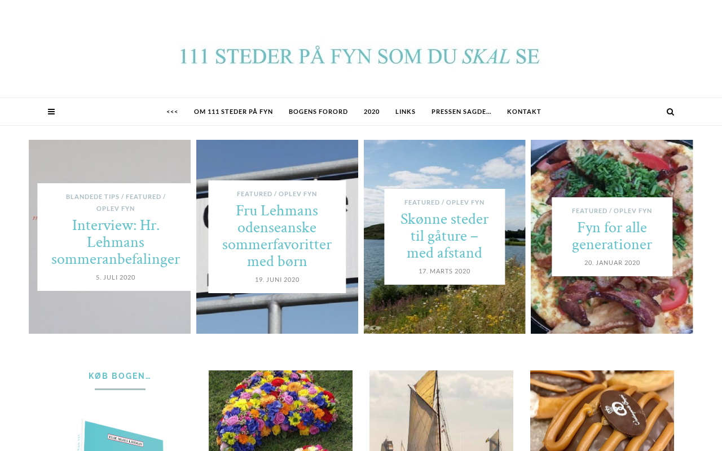
Task: Go to the 'Kontakt' page
Action: tap(524, 112)
